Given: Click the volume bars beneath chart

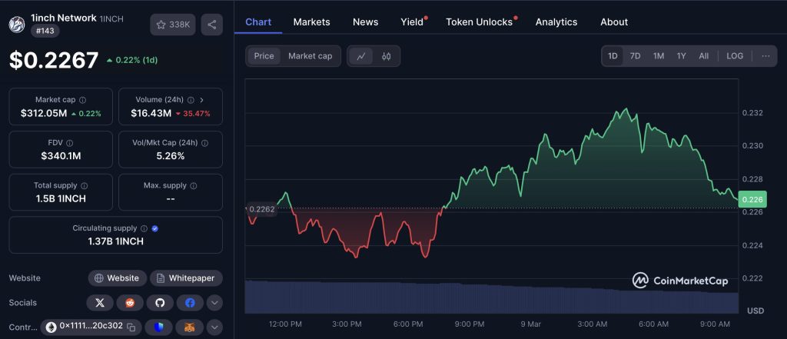Looking at the screenshot, I should (491, 297).
